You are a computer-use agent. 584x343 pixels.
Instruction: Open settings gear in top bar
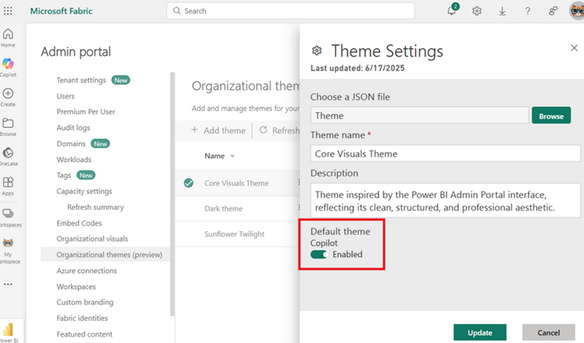(x=477, y=11)
